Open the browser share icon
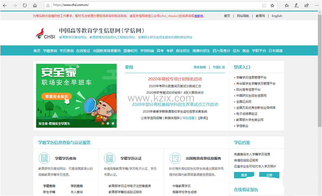This screenshot has height=196, width=322. pyautogui.click(x=306, y=6)
